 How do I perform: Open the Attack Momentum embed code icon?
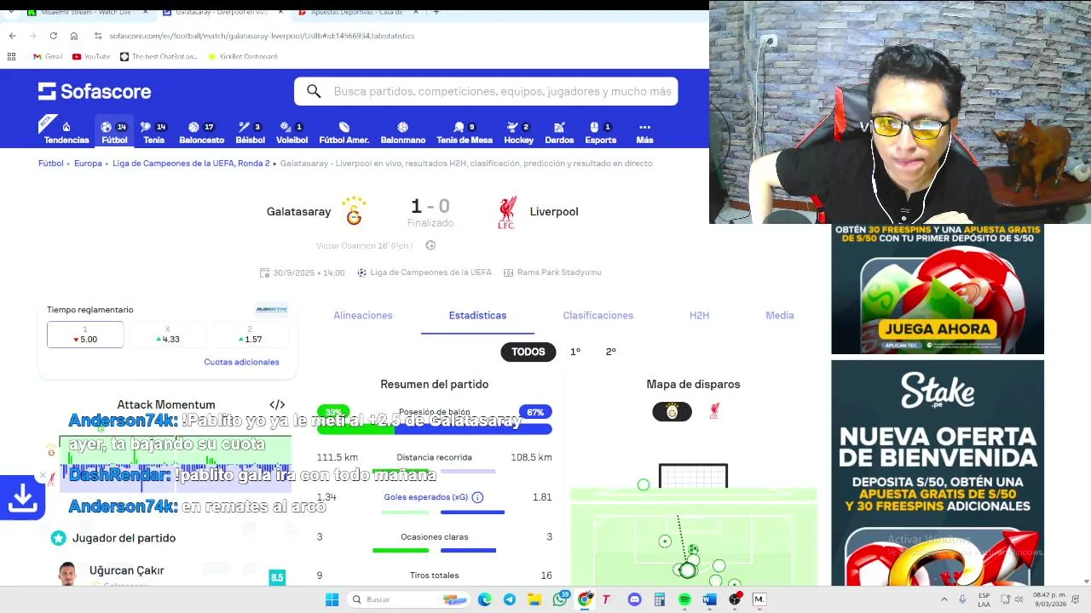click(x=277, y=404)
